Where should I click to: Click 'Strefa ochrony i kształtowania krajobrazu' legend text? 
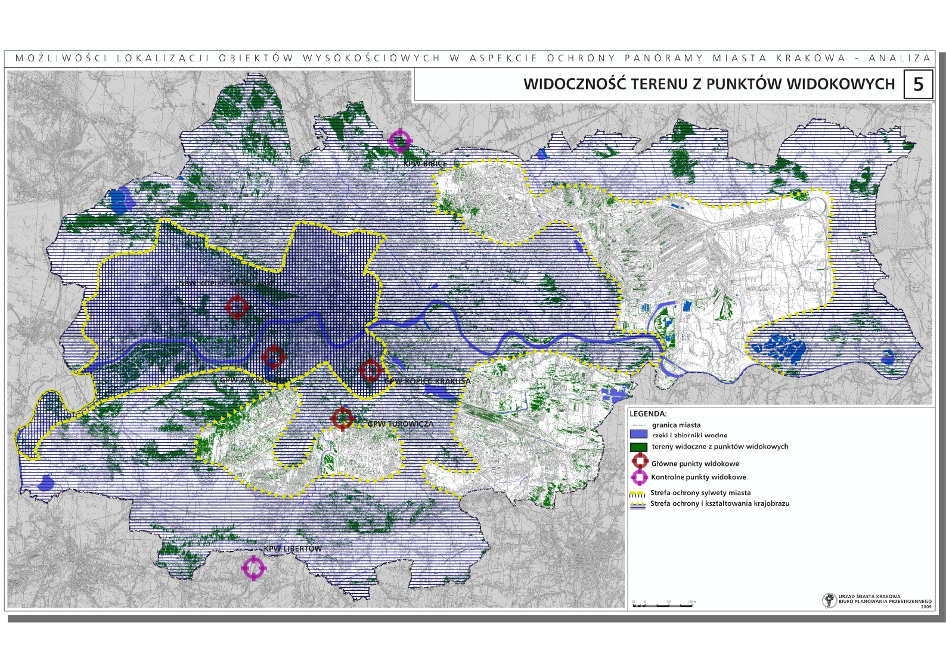coord(719,503)
